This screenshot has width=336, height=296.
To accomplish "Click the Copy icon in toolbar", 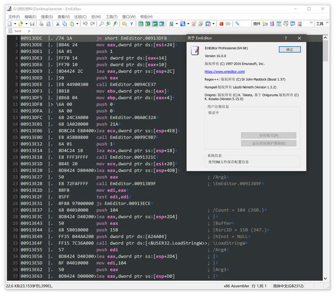I will tap(65, 24).
